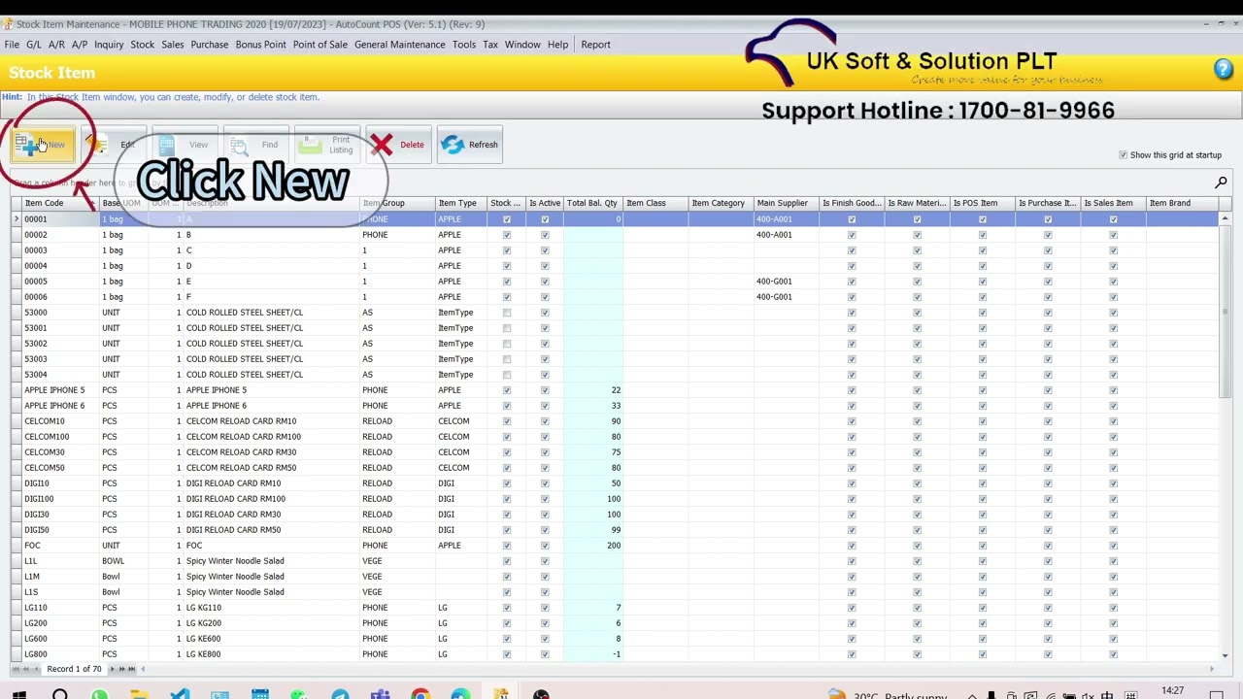Open Google Chrome from the taskbar
This screenshot has width=1243, height=699.
(420, 693)
